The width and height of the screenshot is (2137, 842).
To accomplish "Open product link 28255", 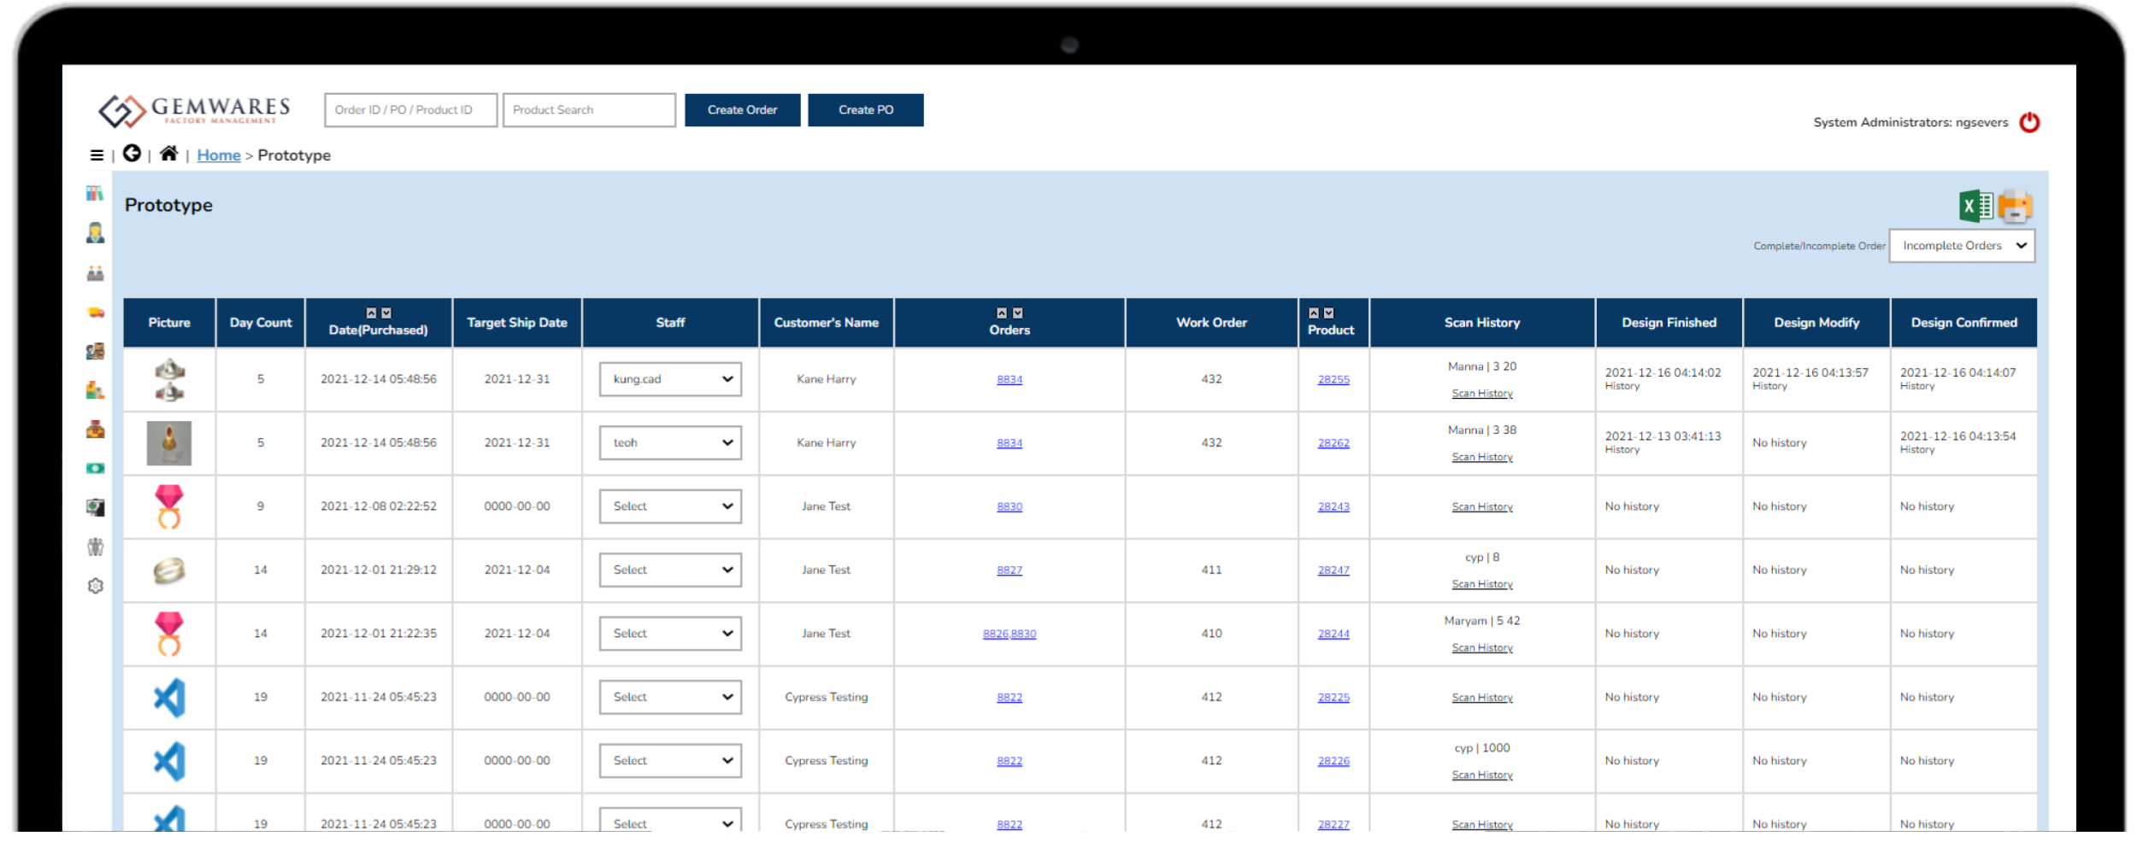I will (x=1333, y=380).
